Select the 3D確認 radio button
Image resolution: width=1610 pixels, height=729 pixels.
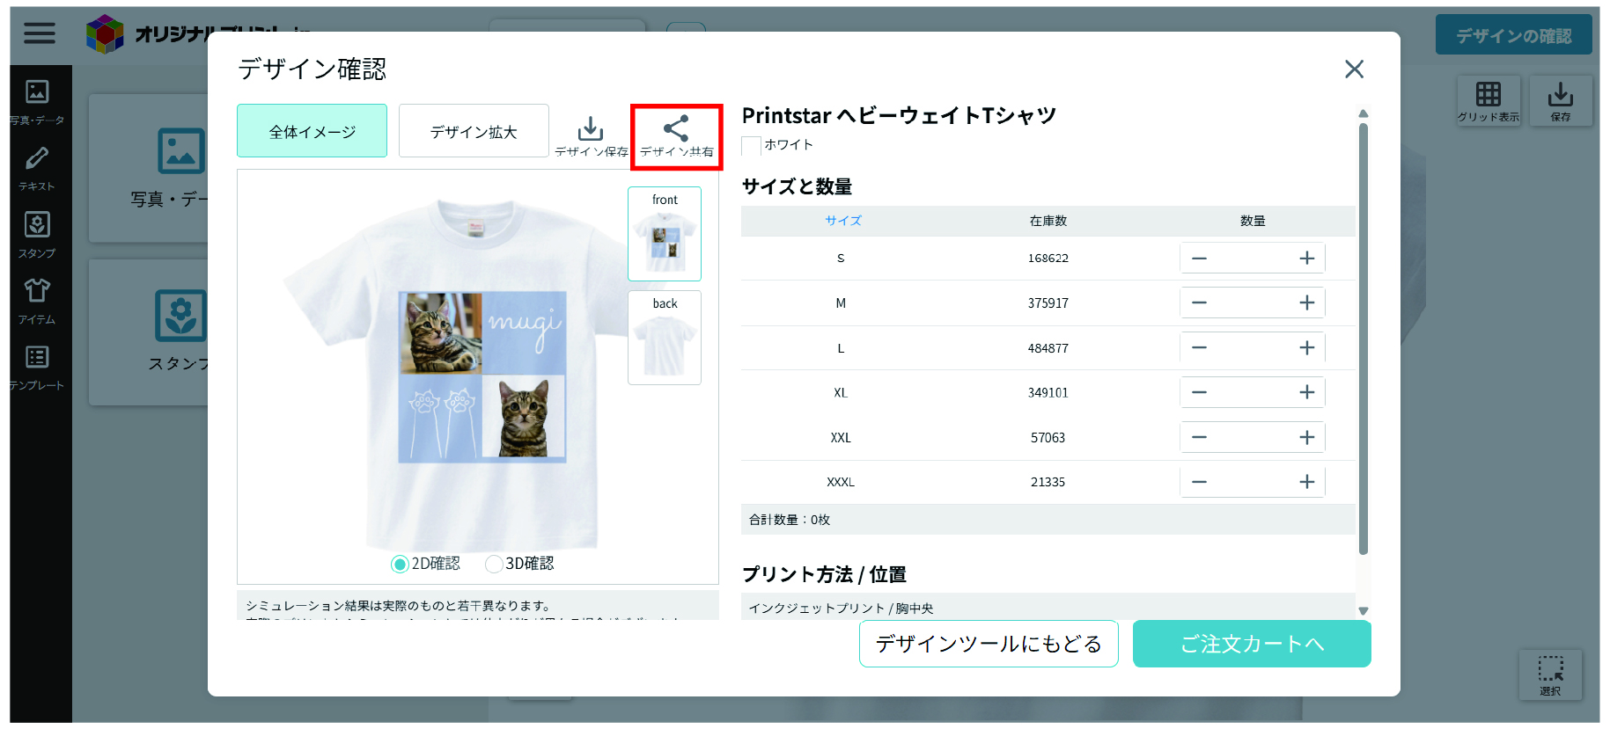[494, 564]
